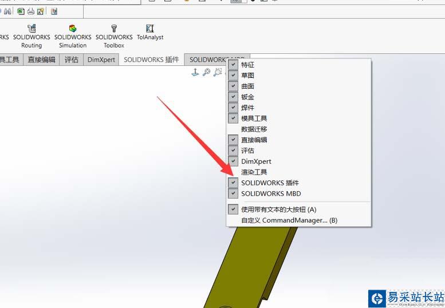Screen dimensions: 445x308
Task: Click the zoom to area icon
Action: (x=218, y=72)
